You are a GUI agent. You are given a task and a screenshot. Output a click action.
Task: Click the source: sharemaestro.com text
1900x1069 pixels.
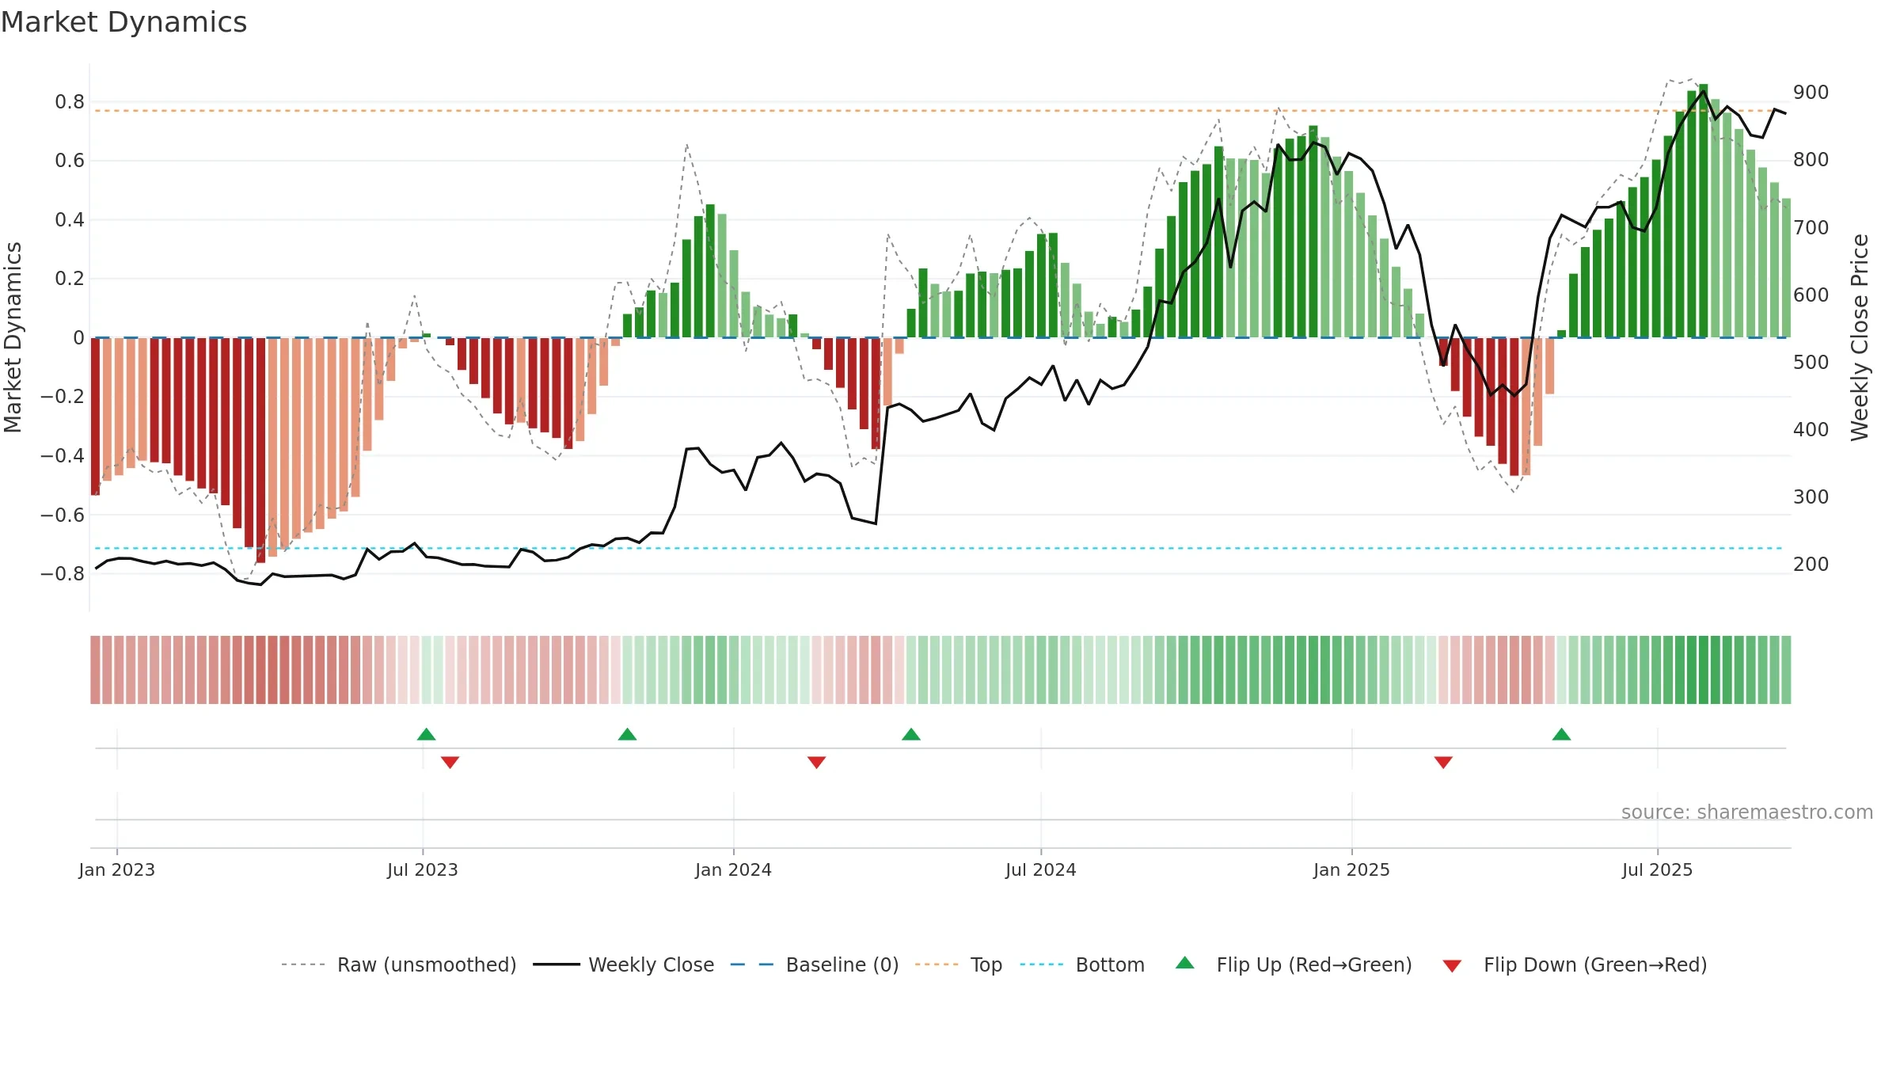[x=1747, y=812]
